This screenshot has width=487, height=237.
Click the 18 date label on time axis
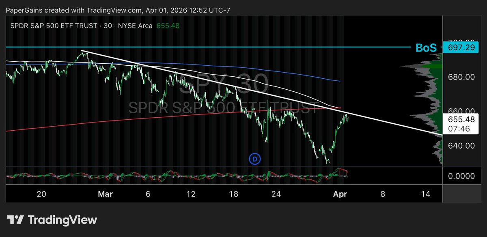(x=233, y=194)
